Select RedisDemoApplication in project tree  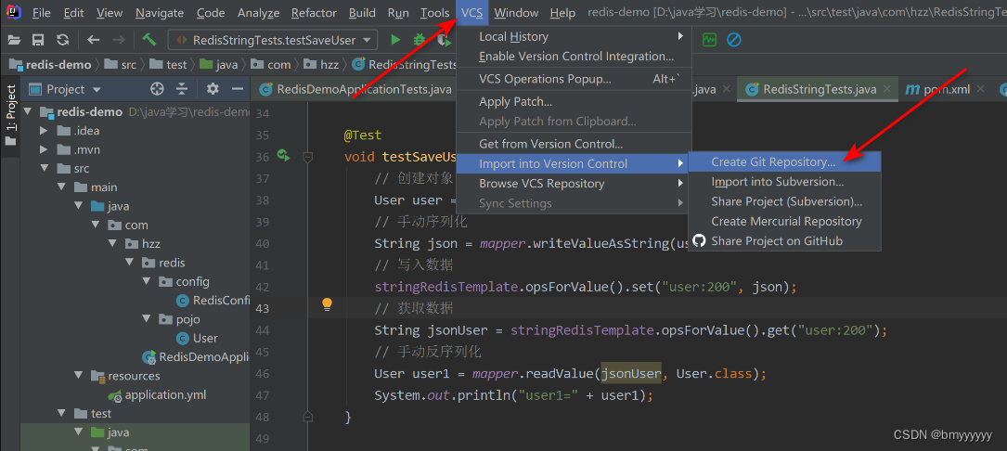pos(196,356)
